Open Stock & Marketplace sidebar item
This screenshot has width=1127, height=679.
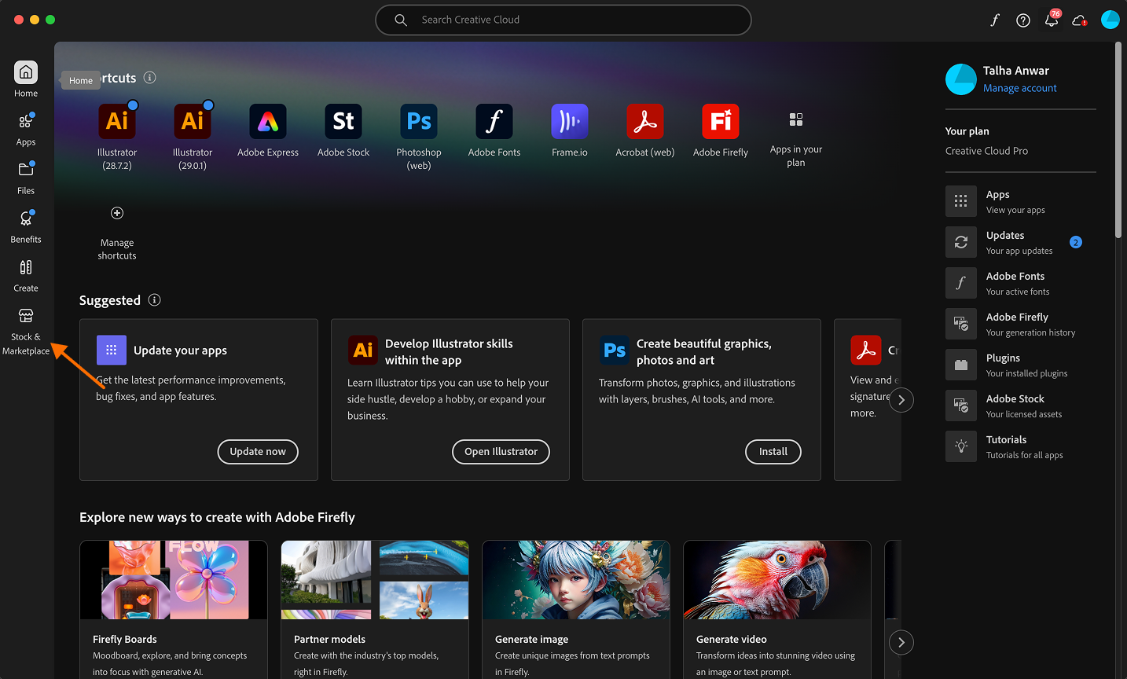[26, 330]
